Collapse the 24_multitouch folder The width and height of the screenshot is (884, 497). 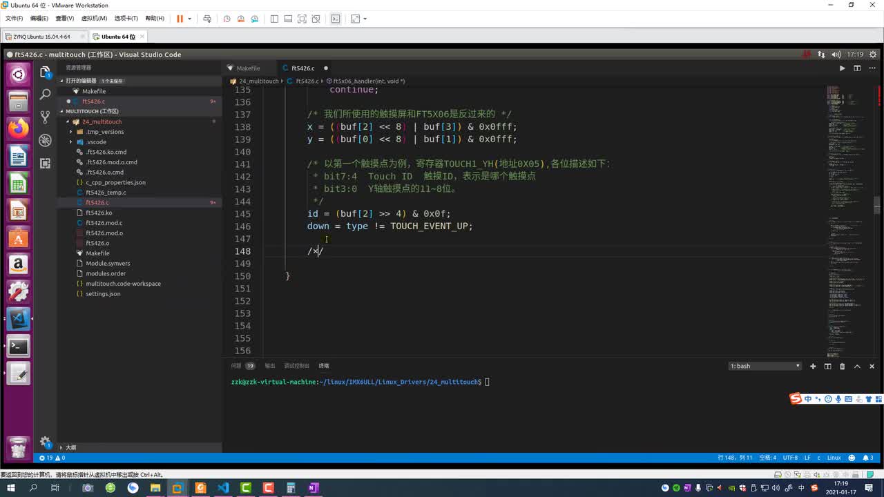click(x=102, y=121)
